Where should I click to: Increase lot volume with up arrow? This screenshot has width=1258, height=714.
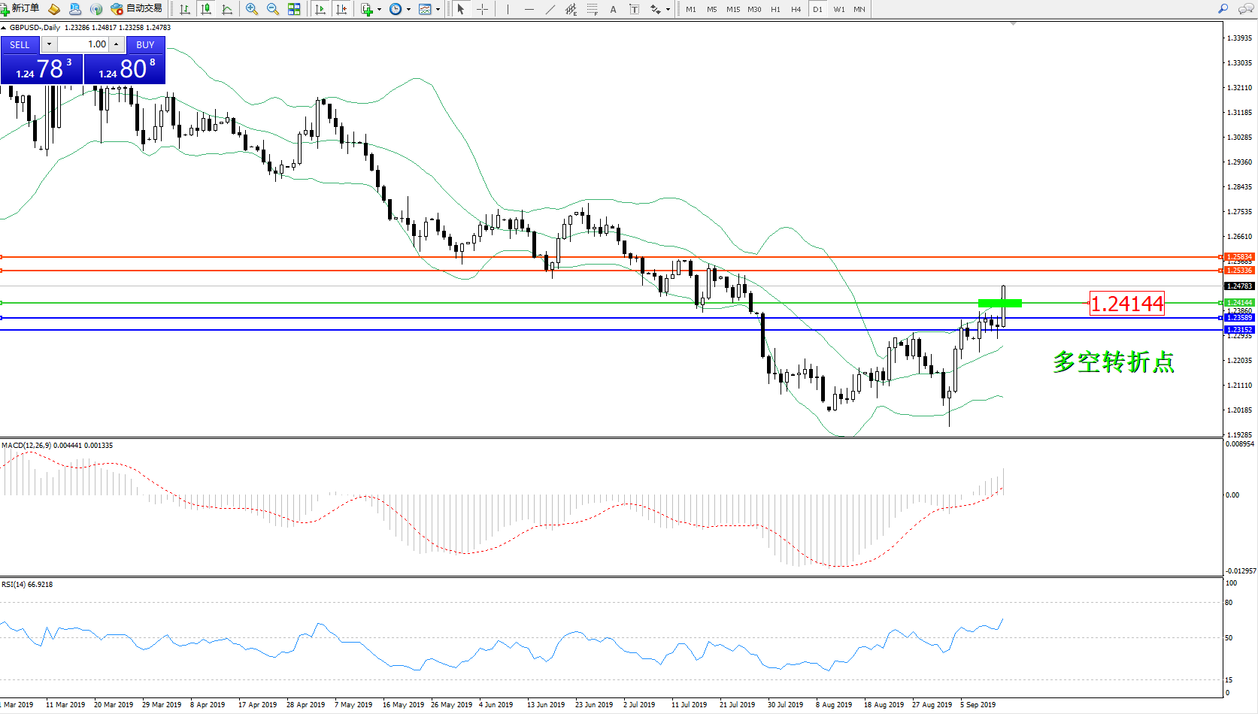coord(117,44)
